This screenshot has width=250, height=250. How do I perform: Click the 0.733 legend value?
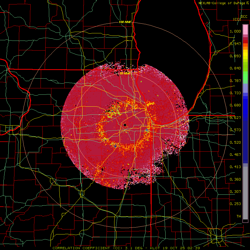[x=235, y=93]
